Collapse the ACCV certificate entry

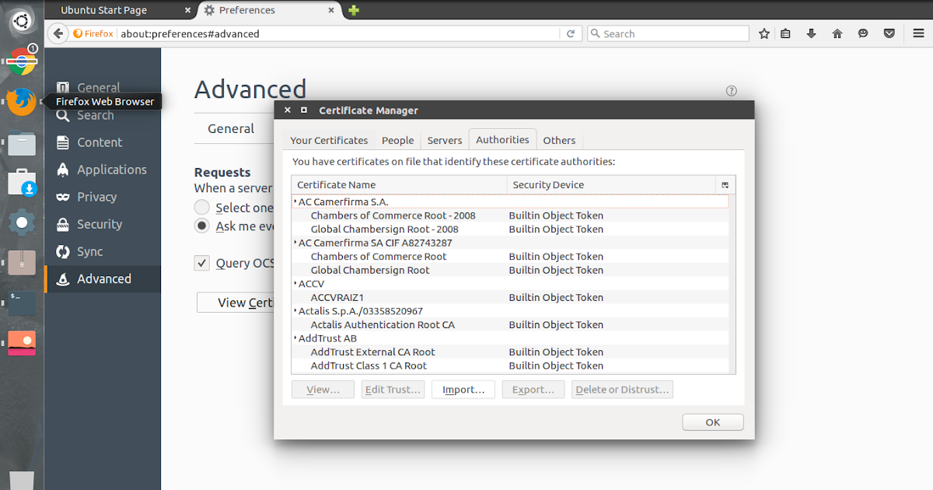(295, 283)
